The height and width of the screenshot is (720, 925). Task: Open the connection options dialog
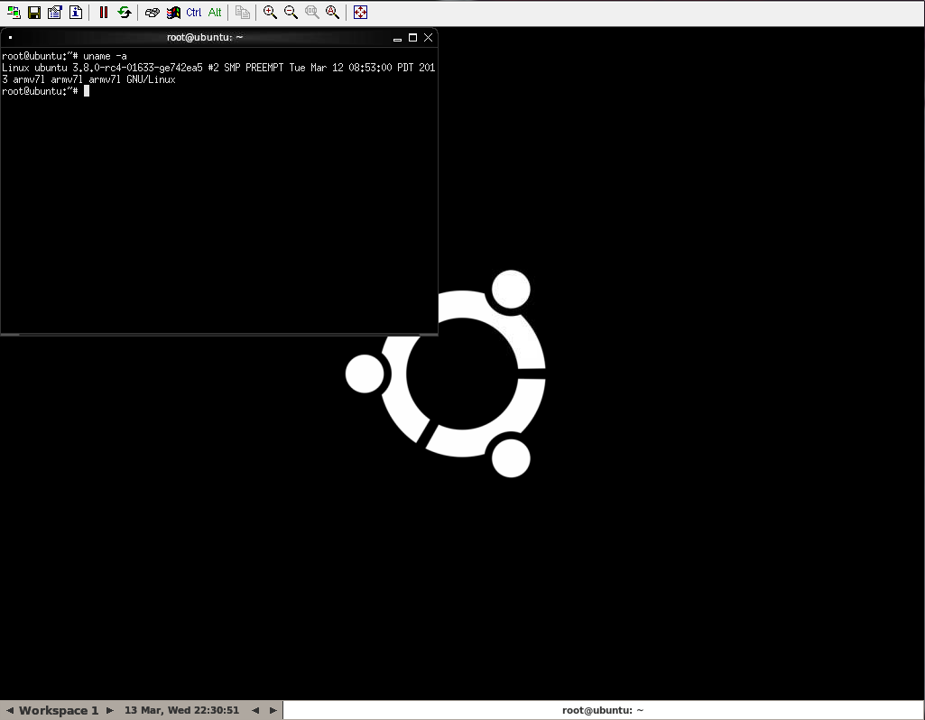55,13
